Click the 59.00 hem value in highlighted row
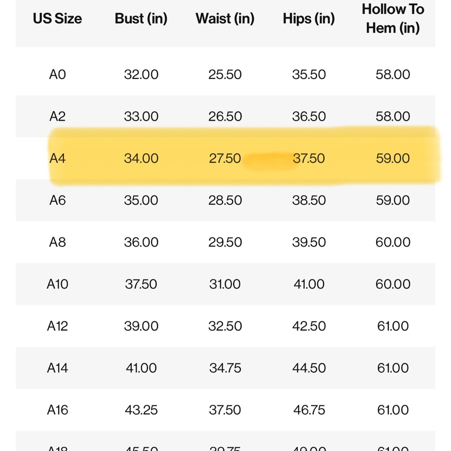This screenshot has width=451, height=451. tap(393, 158)
